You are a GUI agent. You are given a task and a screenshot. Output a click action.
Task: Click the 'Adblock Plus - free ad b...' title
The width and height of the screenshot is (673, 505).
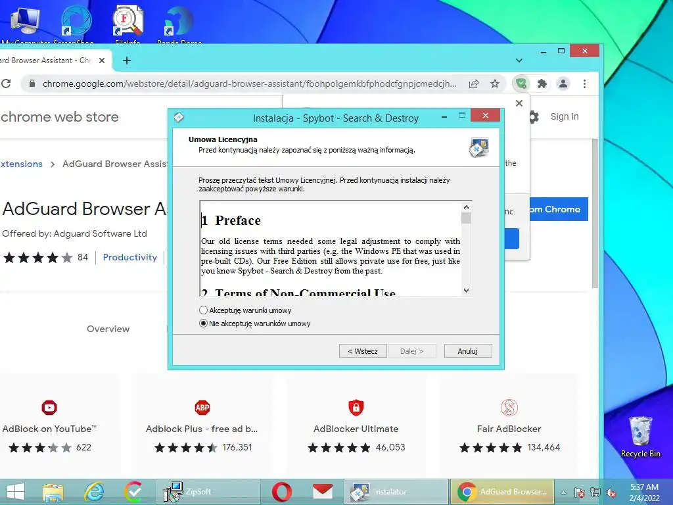(202, 429)
